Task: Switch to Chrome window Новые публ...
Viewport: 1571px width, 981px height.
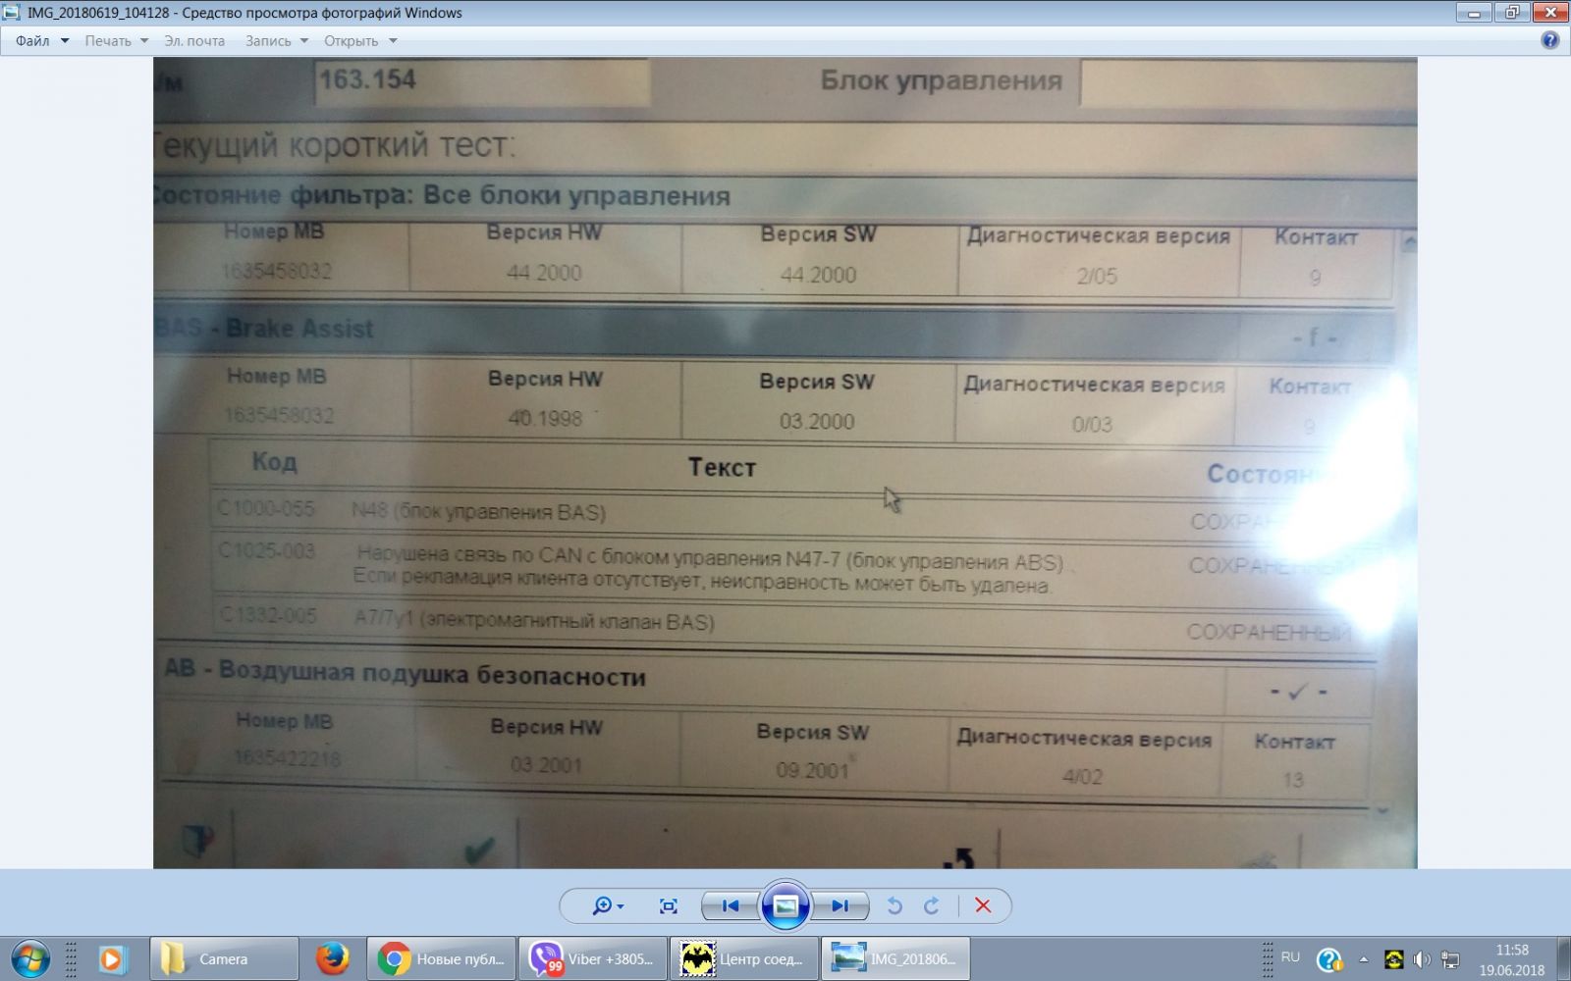Action: point(441,958)
